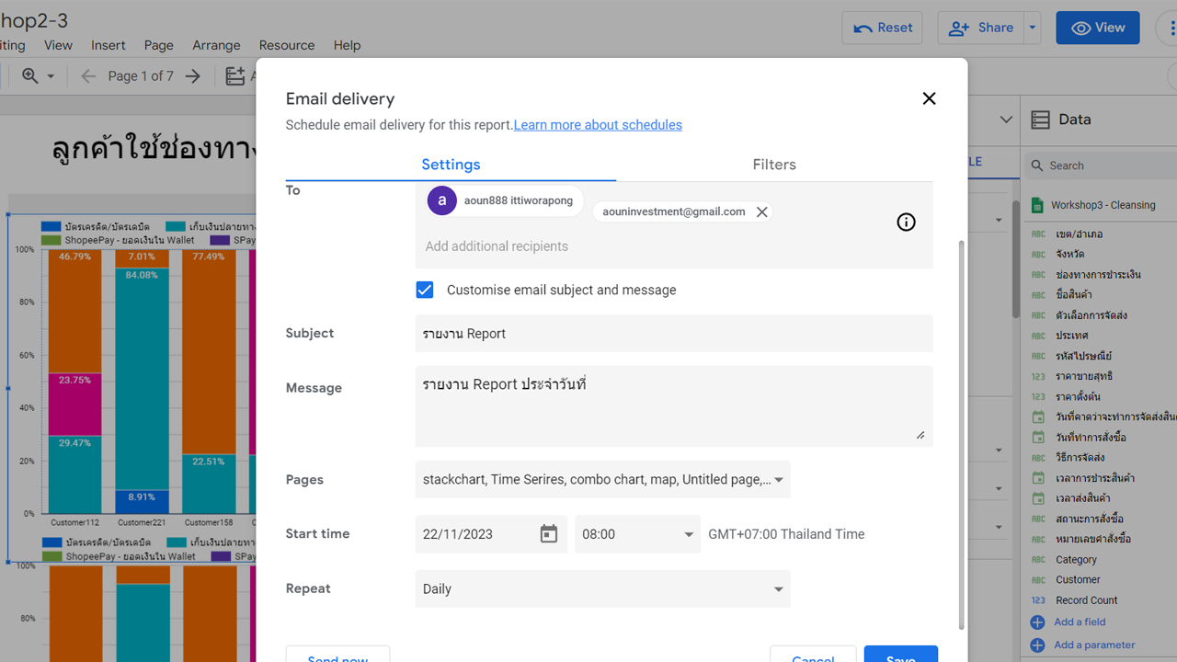
Task: Click the Start time date field
Action: pos(491,534)
